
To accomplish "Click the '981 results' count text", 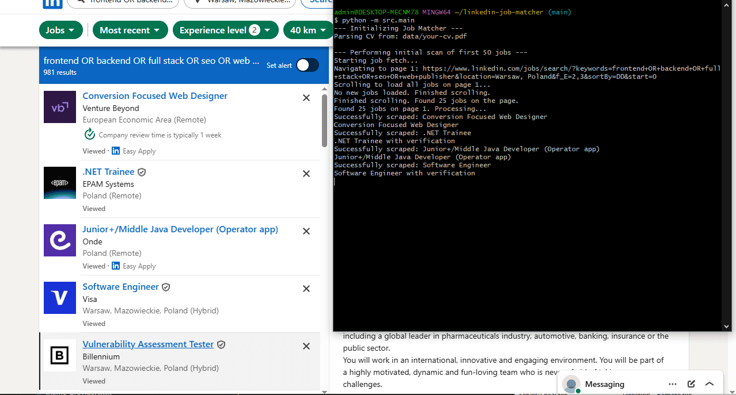I will [60, 72].
